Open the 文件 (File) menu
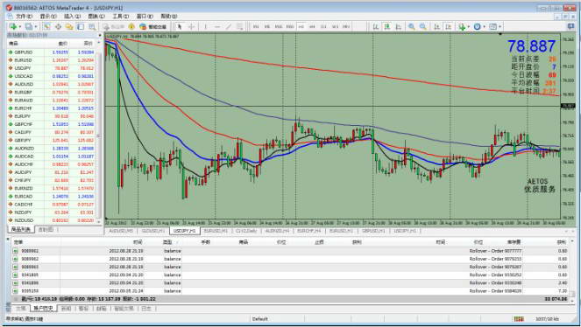This screenshot has width=581, height=327. (25, 17)
